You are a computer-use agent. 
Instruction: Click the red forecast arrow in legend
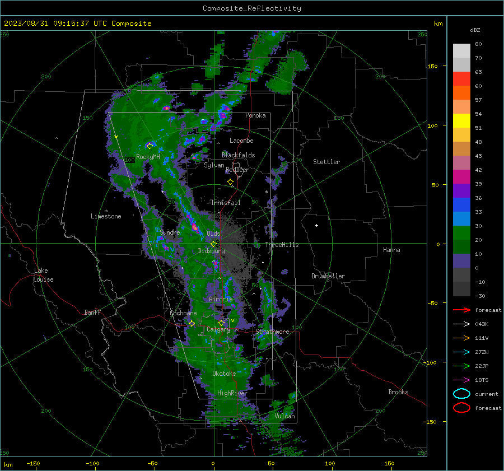461,310
